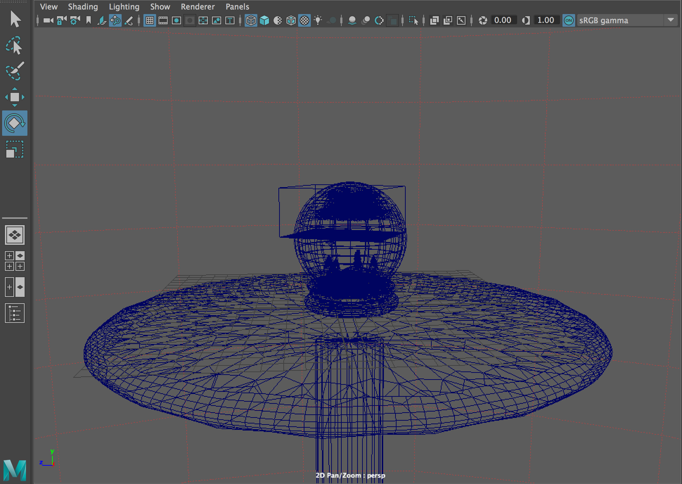This screenshot has height=484, width=682.
Task: Toggle Screen Space Ambient Occlusion
Action: click(352, 20)
